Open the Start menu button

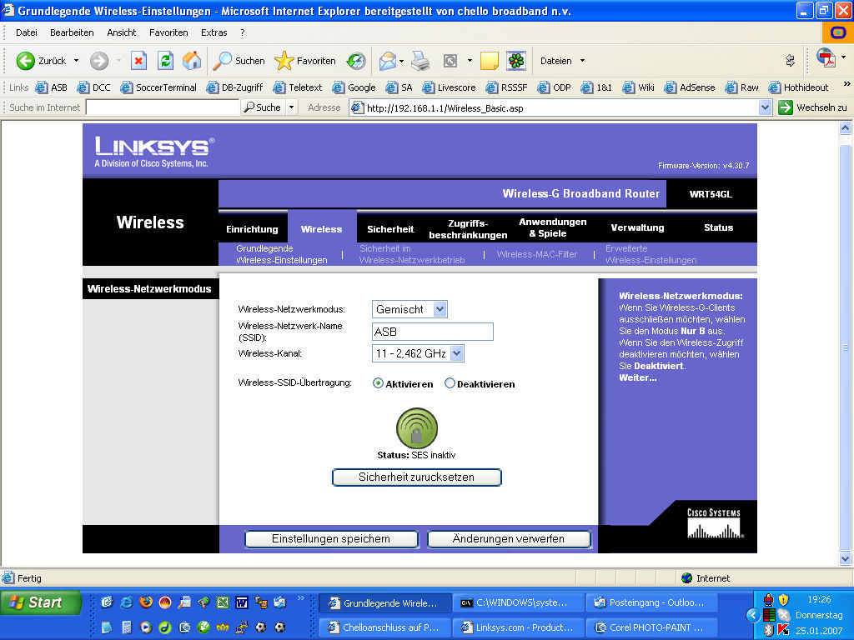[40, 602]
